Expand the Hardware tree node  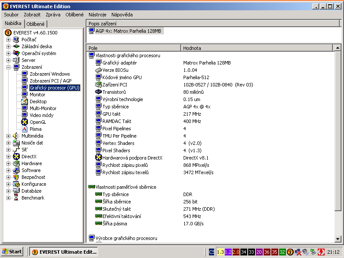[x=8, y=163]
